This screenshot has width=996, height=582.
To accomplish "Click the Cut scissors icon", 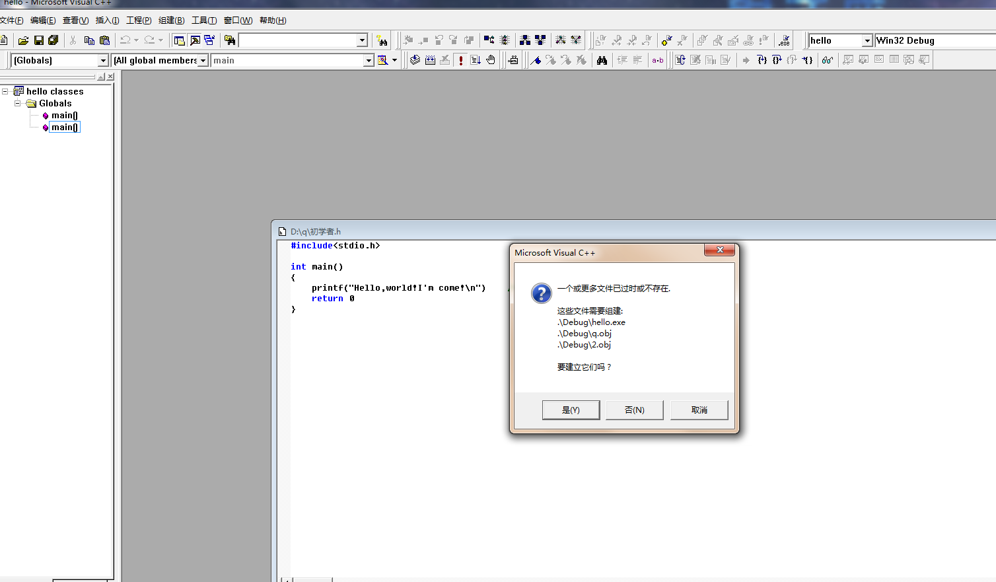I will pos(73,40).
